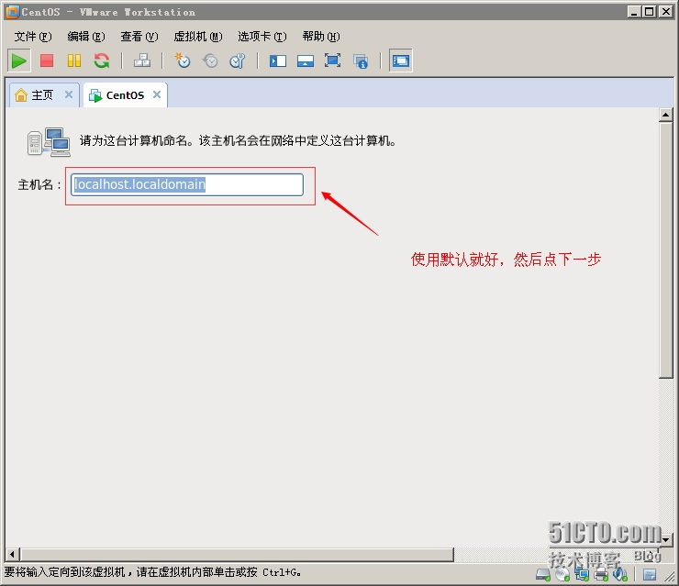Click the 主机名 hostname input field
The height and width of the screenshot is (586, 679).
(187, 185)
